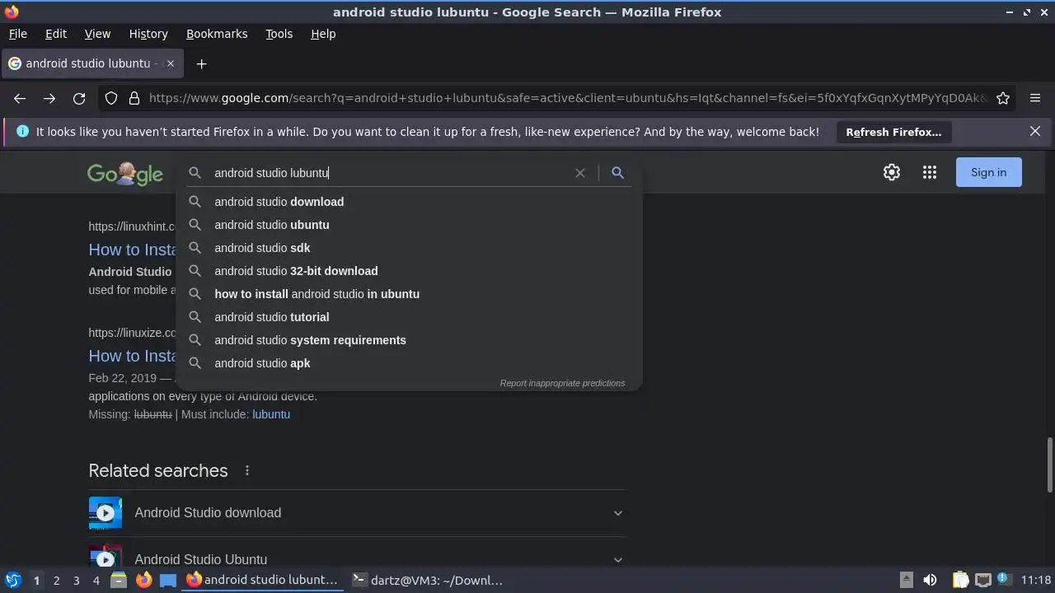Open tracking protection shield icon
1055x593 pixels.
pos(111,98)
